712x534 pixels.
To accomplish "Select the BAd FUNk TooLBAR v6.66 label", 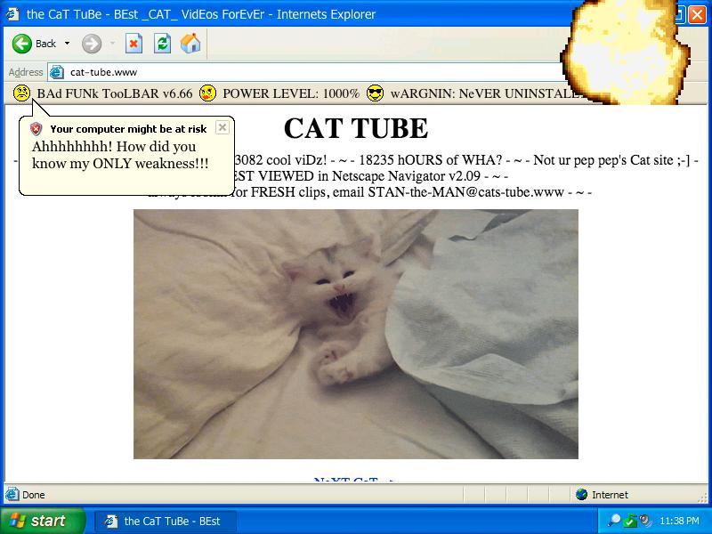I will pyautogui.click(x=114, y=93).
